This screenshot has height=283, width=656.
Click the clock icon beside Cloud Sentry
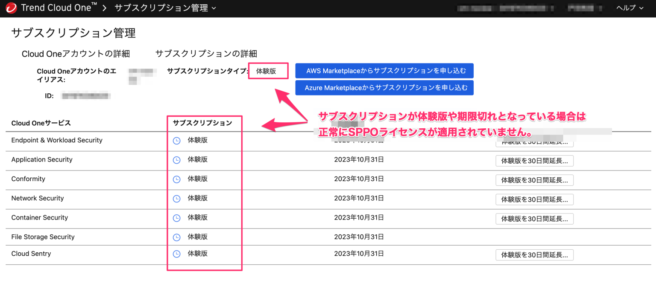tap(176, 254)
